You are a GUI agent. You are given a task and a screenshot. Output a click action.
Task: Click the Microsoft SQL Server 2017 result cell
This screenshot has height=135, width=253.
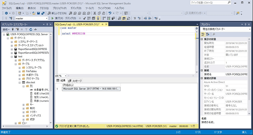click(x=91, y=89)
